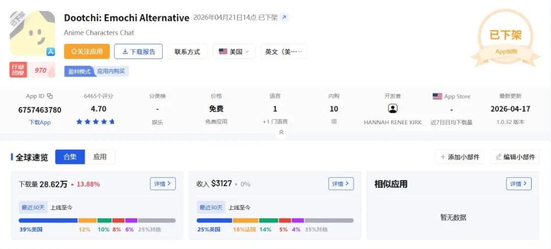This screenshot has width=551, height=249.
Task: Click the 行业热度 970 badge
Action: [32, 70]
